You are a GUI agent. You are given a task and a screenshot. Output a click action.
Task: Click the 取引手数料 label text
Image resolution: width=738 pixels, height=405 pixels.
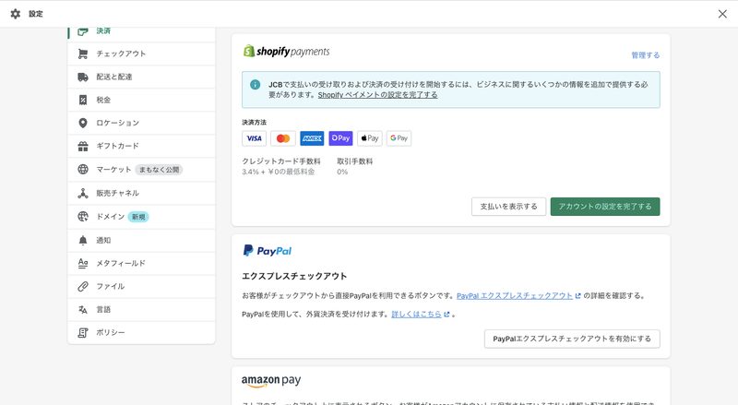point(355,161)
